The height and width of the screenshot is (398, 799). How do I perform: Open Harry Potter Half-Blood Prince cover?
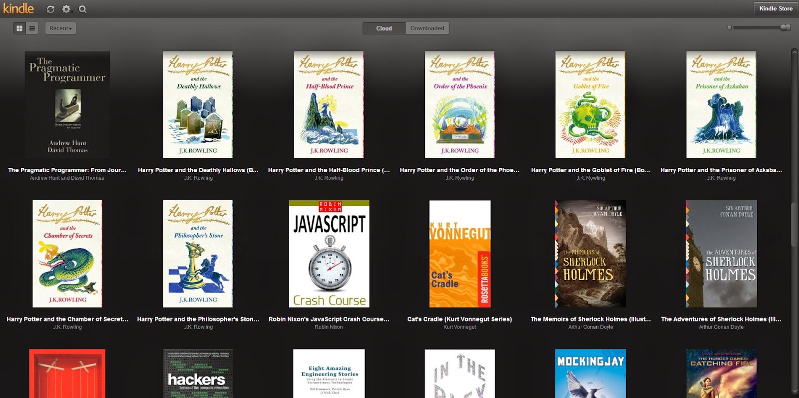[329, 105]
